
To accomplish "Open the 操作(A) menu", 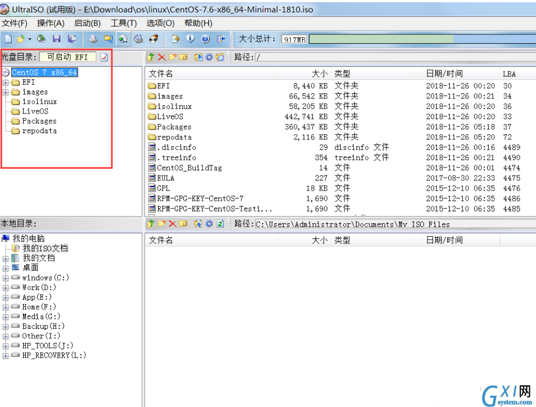I will 51,23.
